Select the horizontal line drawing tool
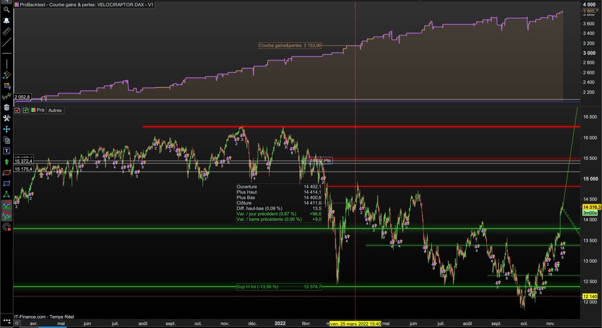This screenshot has height=328, width=602. point(7,53)
